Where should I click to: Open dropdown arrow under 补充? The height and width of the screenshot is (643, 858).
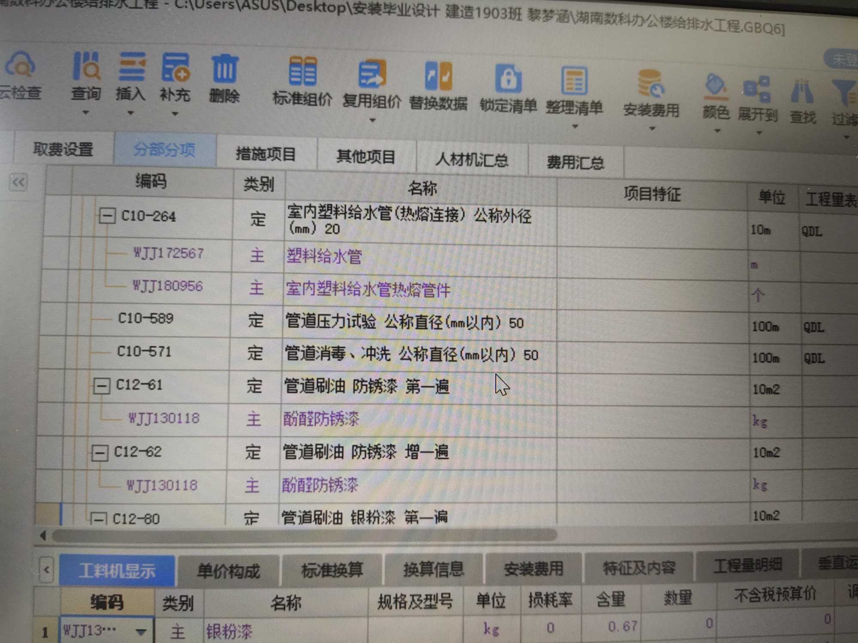pyautogui.click(x=175, y=114)
